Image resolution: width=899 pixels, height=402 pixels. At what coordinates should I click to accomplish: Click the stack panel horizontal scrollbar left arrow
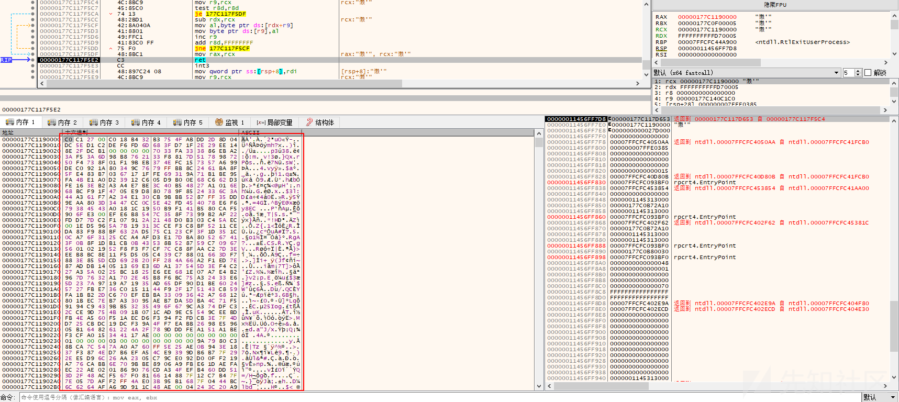[549, 386]
